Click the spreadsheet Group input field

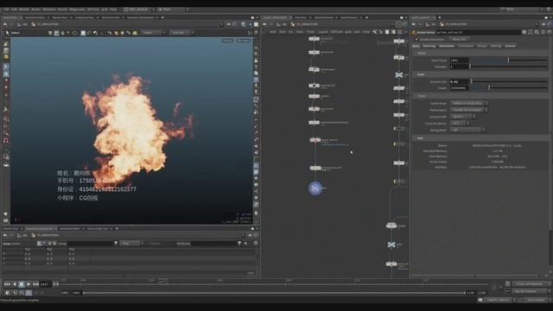click(x=90, y=244)
